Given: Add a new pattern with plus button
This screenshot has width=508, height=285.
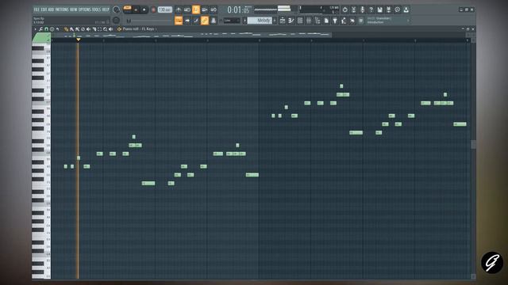Looking at the screenshot, I should click(275, 21).
